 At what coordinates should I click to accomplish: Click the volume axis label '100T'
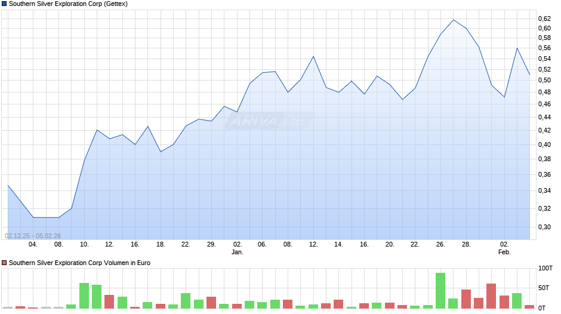[545, 268]
